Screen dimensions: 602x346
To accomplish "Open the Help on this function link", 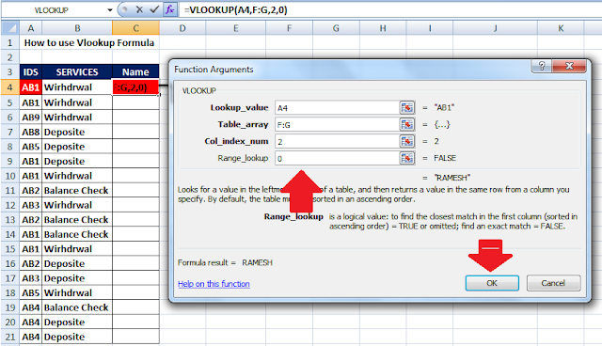I will (214, 284).
